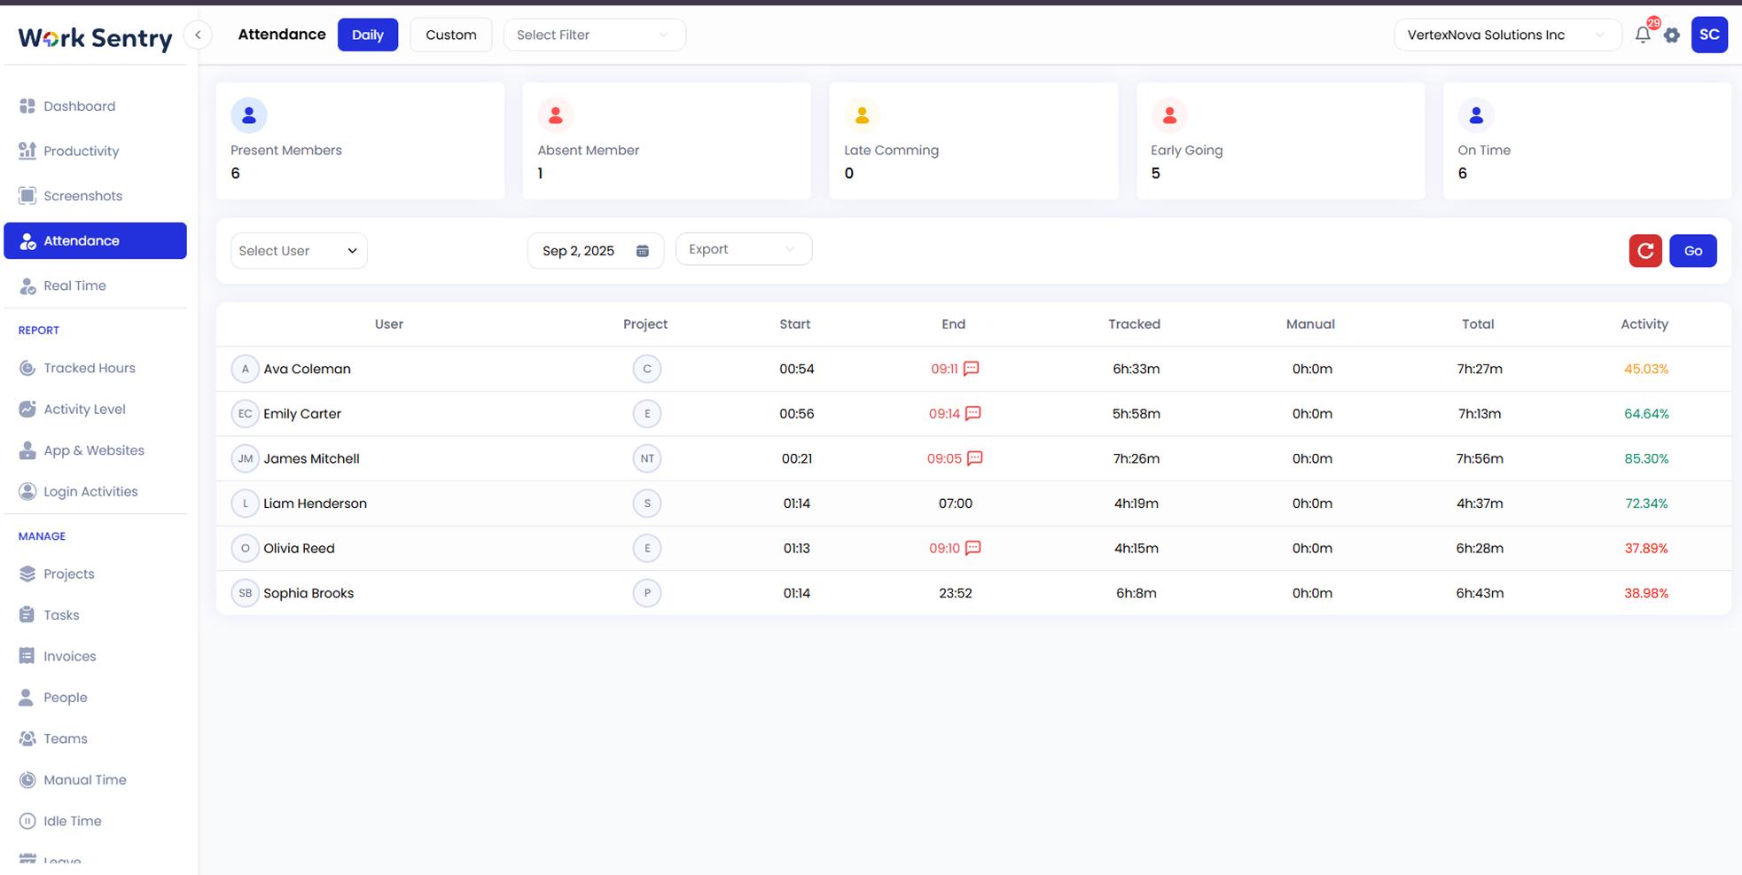This screenshot has width=1742, height=875.
Task: Click Emily Carter's project badge E
Action: coord(647,414)
